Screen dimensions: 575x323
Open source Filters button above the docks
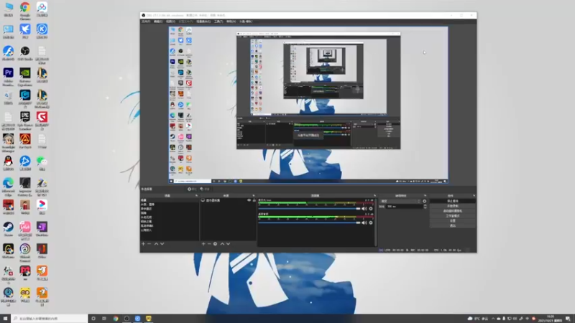(205, 189)
